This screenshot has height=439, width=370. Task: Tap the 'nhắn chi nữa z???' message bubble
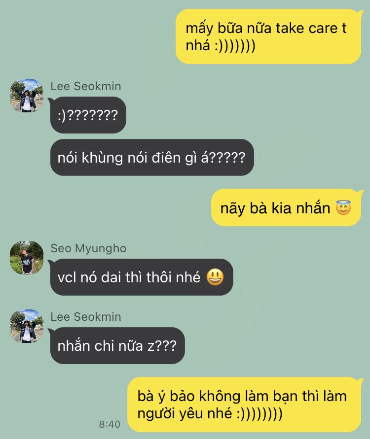117,346
